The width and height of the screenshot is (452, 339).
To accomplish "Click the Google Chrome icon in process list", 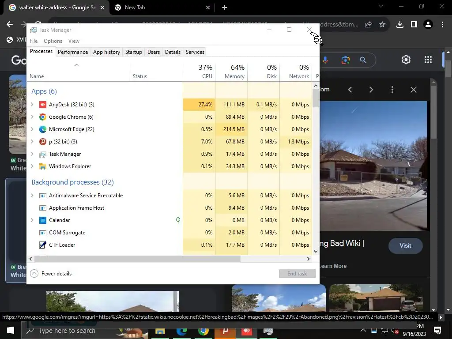I will (43, 117).
